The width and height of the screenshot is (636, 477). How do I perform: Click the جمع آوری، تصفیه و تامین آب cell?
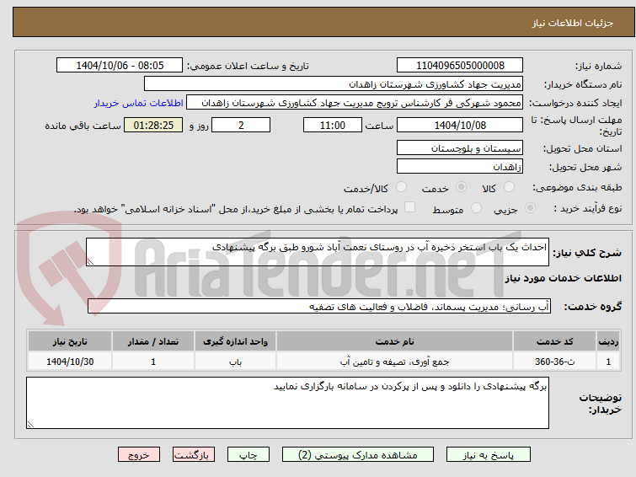pyautogui.click(x=394, y=362)
